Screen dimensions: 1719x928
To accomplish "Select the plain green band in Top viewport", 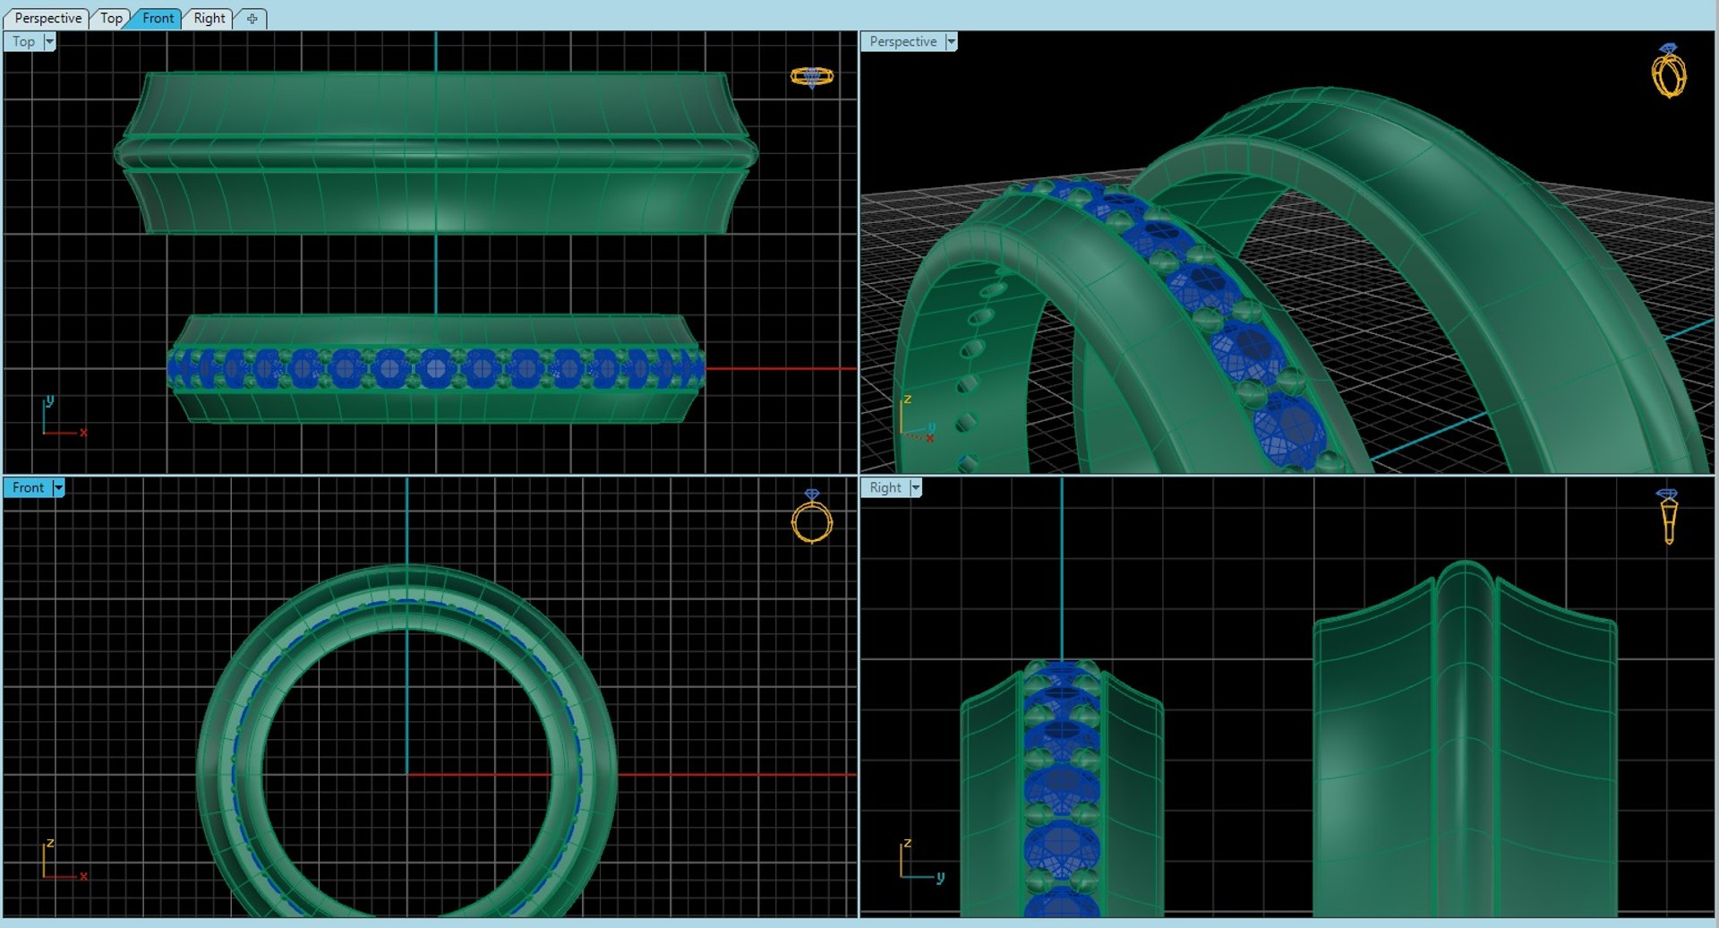I will (436, 153).
